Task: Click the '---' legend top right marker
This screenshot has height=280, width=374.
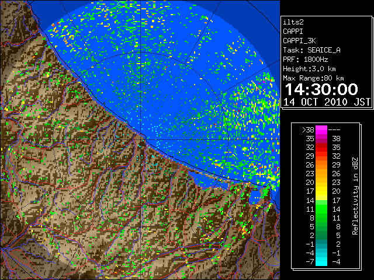Action: (x=334, y=130)
